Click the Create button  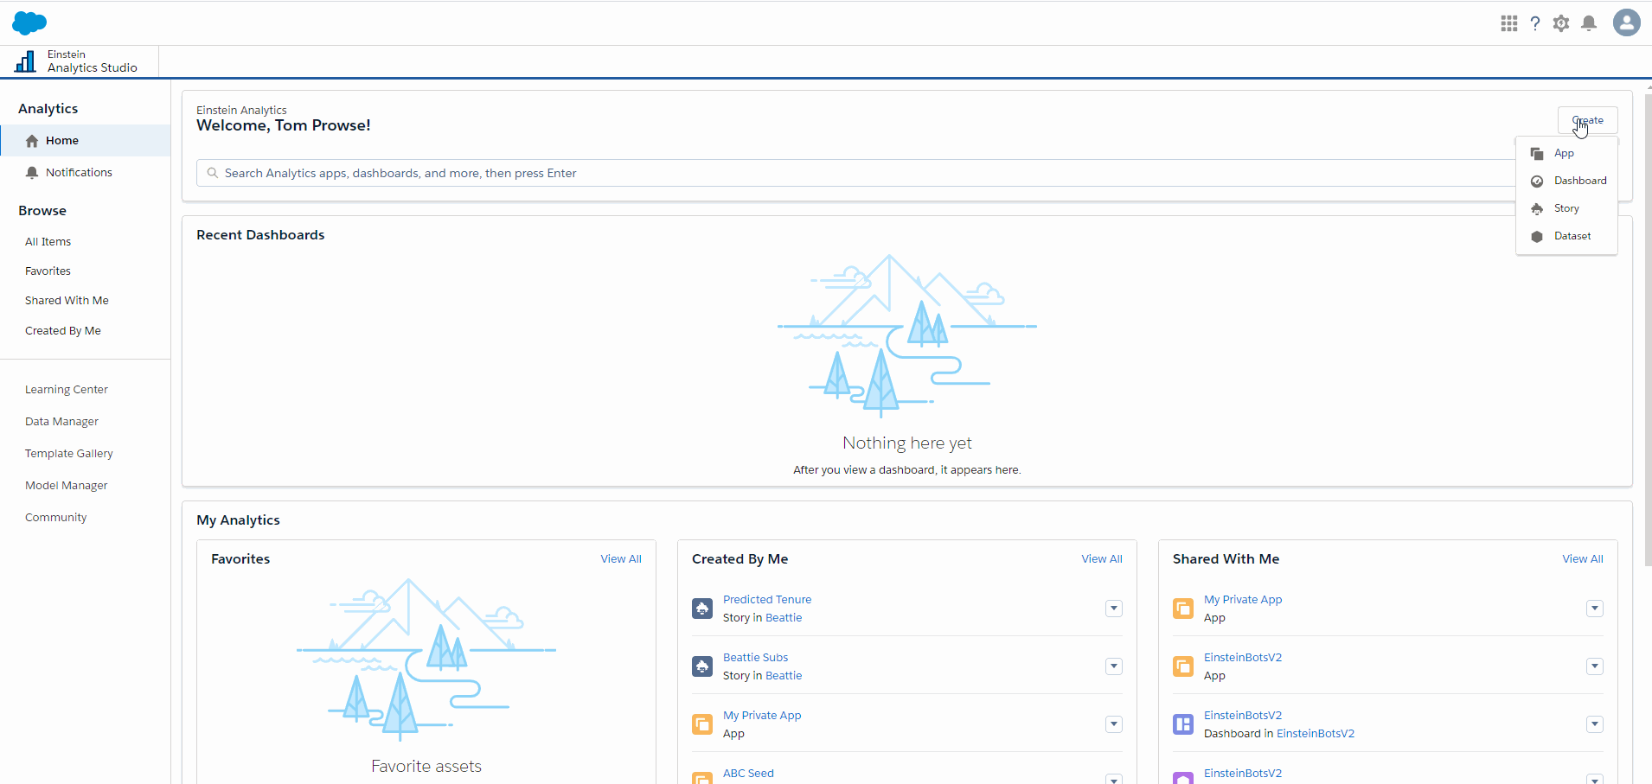pos(1588,120)
